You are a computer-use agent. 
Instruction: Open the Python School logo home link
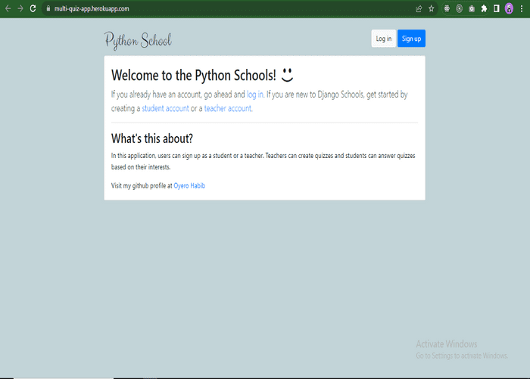[139, 41]
